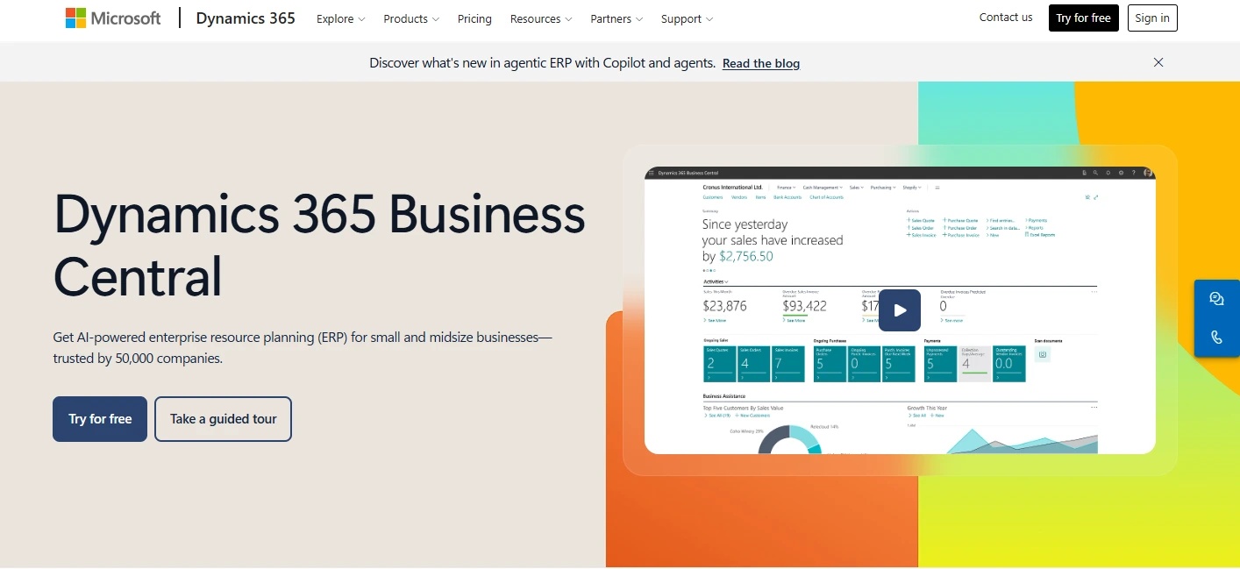Click the grey Collection tile showing 4
1240x569 pixels.
click(974, 363)
